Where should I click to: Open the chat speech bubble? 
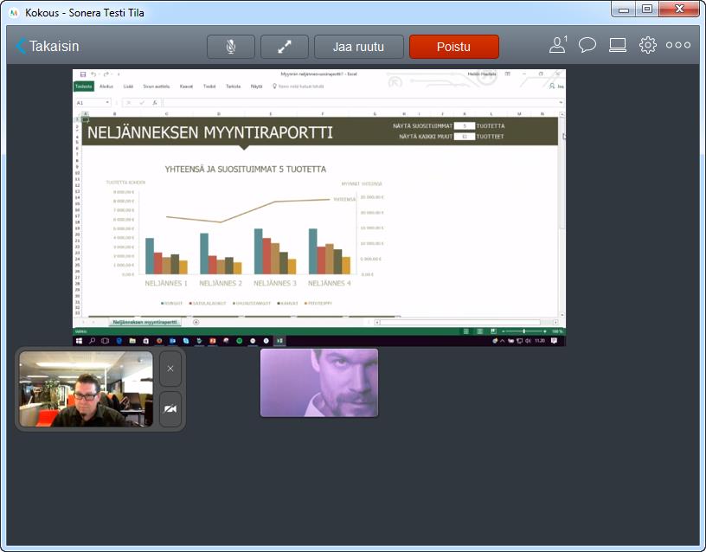[587, 45]
